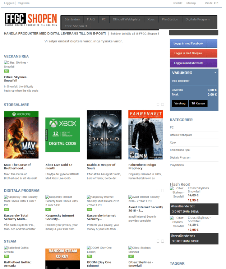Go to next Digitala Program slide
226x269 pixels.
tap(162, 190)
